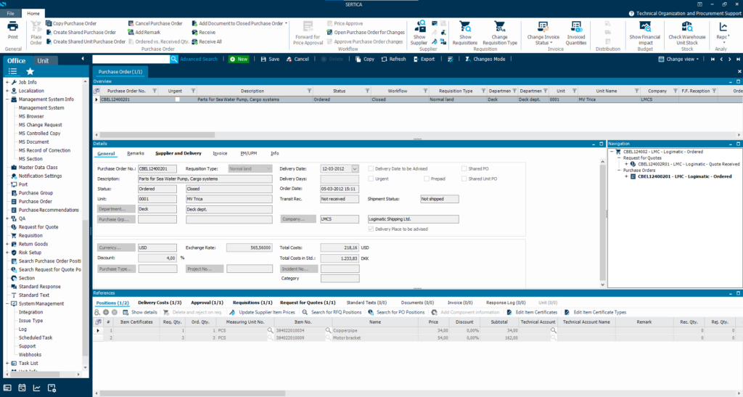The height and width of the screenshot is (397, 743).
Task: Click Copy Purchase Order in ribbon
Action: [x=71, y=23]
